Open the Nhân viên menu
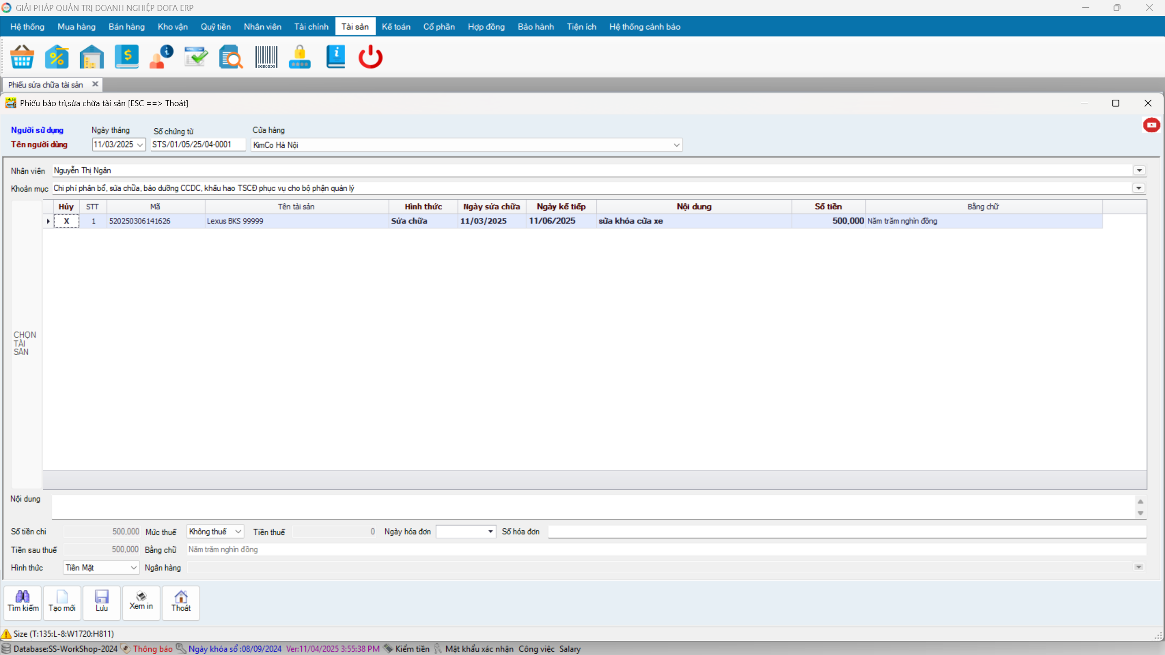 263,26
